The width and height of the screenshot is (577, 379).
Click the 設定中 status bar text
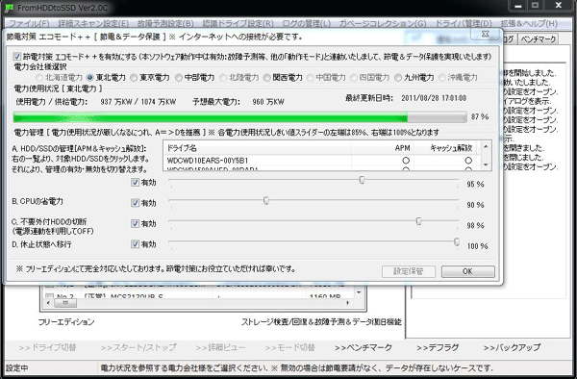(17, 368)
